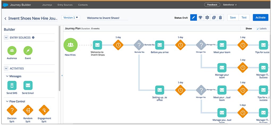
Task: Click the Feedback button
Action: (x=212, y=5)
